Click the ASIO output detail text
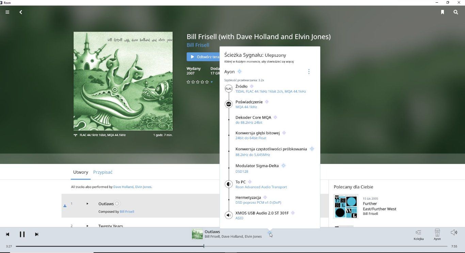This screenshot has height=253, width=465. point(239,218)
